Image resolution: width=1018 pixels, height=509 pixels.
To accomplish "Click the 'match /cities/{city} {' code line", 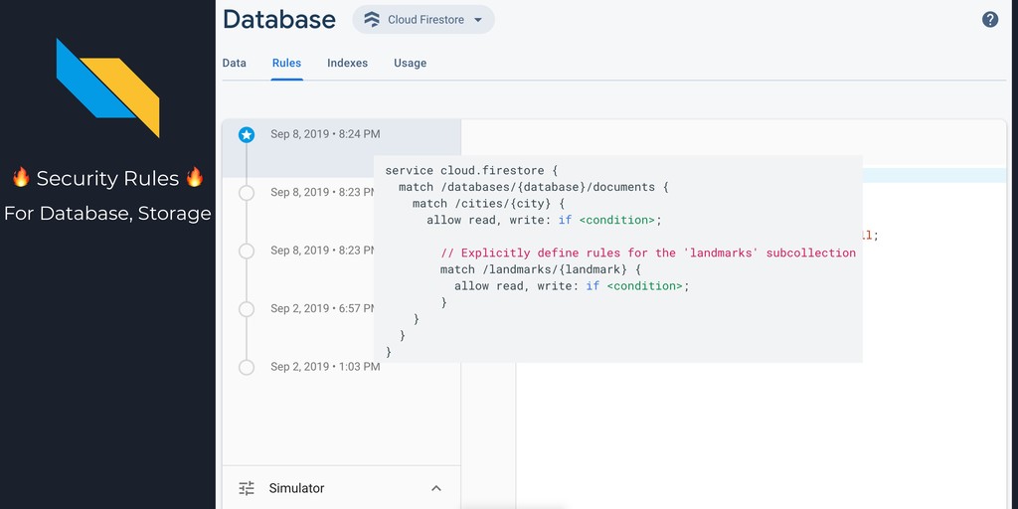I will (488, 204).
